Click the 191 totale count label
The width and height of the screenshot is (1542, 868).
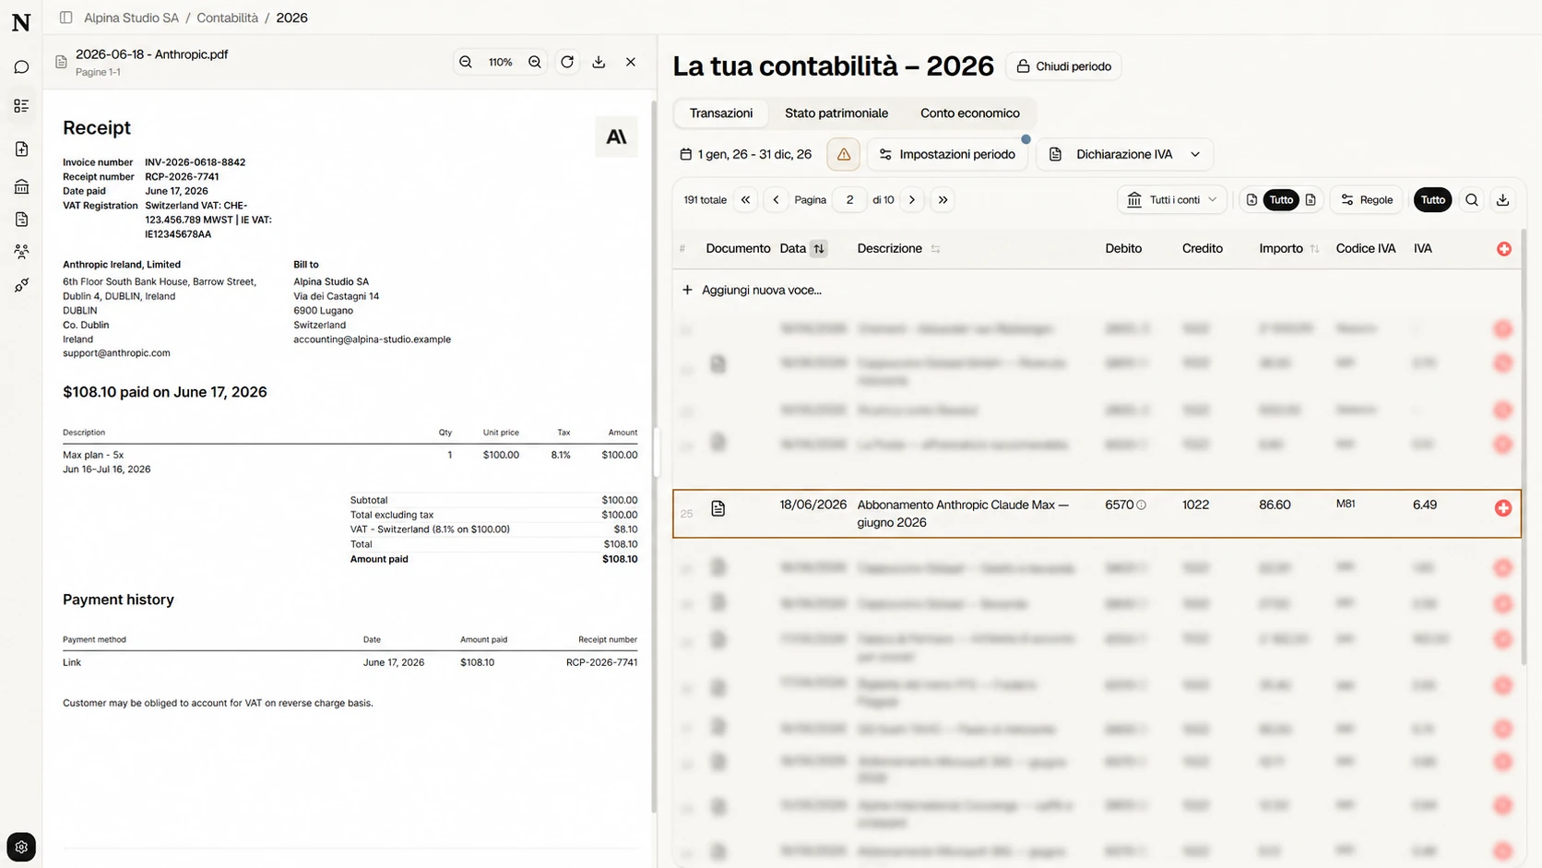[705, 199]
